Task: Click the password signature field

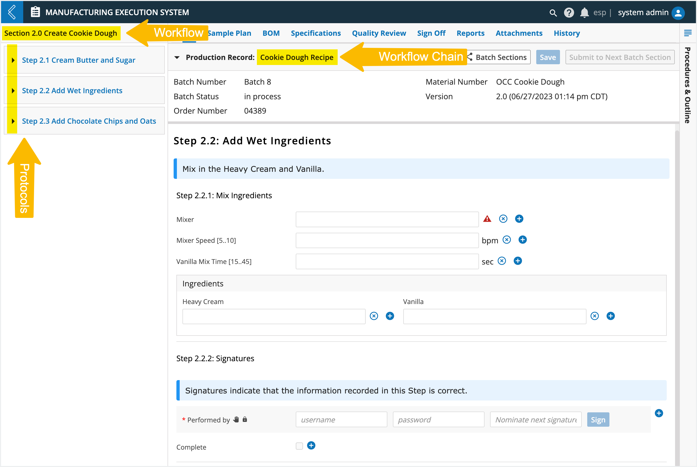Action: tap(438, 420)
